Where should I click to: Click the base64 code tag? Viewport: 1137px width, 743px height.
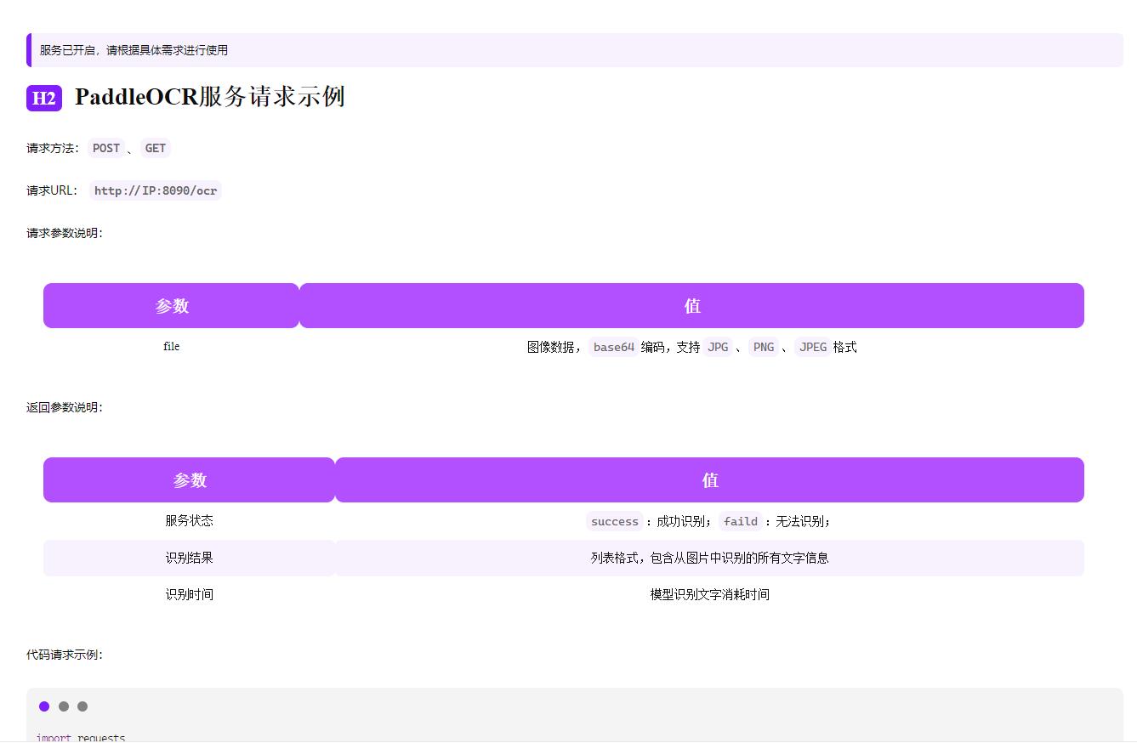coord(614,347)
